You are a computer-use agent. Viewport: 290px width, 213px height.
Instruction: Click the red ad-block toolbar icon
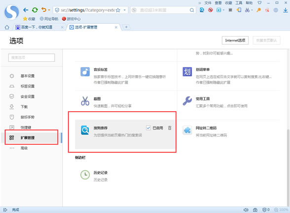(x=210, y=10)
